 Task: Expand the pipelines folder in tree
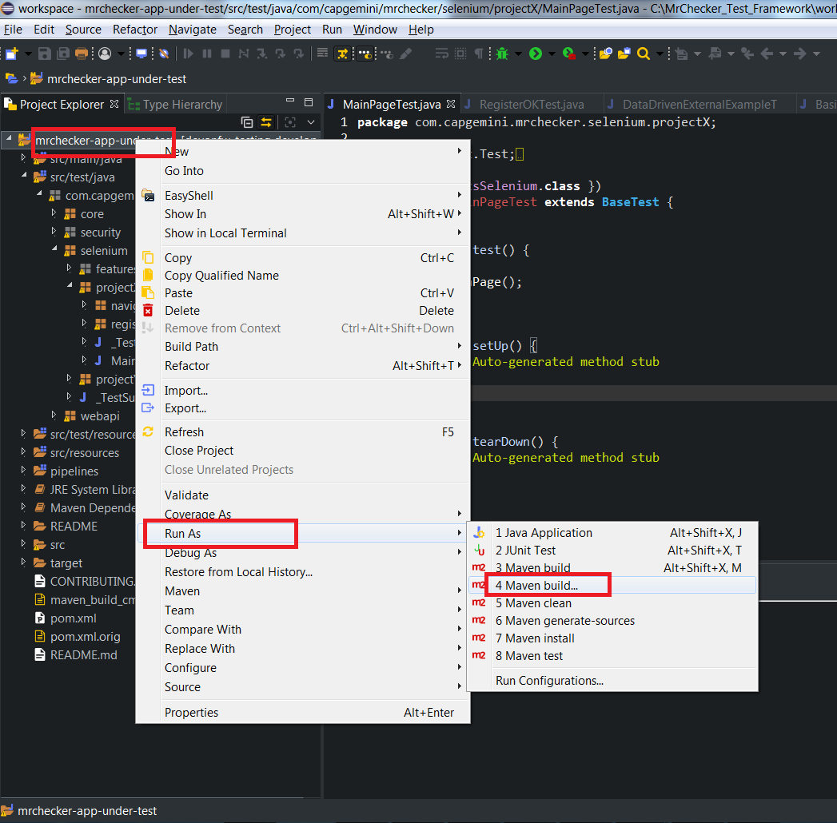(24, 471)
